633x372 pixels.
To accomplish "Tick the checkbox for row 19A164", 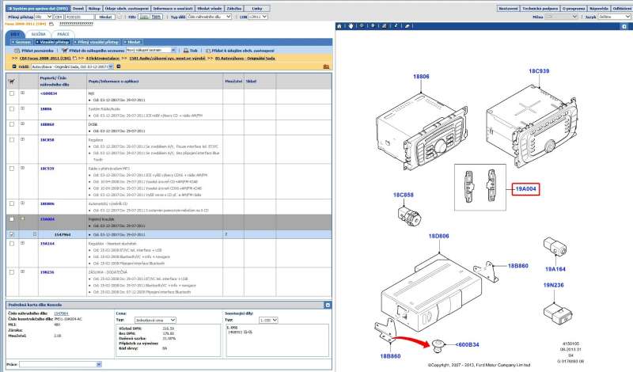I will point(11,244).
